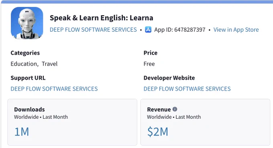Click the Price label
Image resolution: width=273 pixels, height=148 pixels.
click(151, 53)
